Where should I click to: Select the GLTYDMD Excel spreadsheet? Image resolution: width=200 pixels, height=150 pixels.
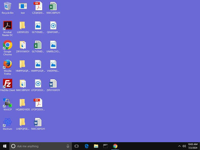(x=38, y=47)
